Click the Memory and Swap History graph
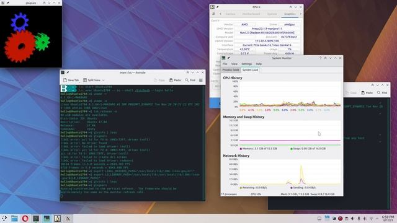The image size is (397, 223). pos(290,133)
